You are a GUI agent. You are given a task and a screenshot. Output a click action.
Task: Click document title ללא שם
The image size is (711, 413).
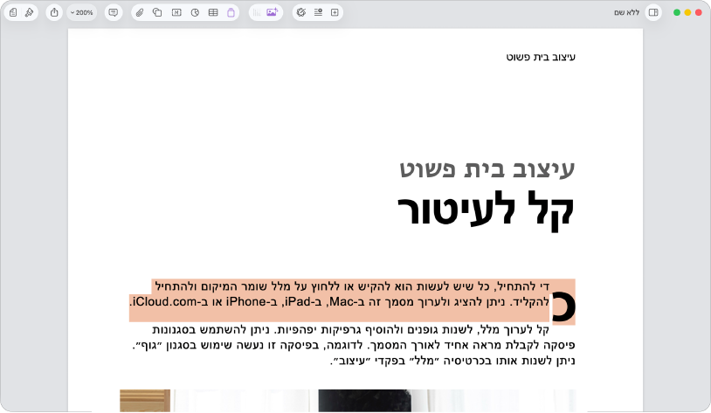[x=626, y=13]
